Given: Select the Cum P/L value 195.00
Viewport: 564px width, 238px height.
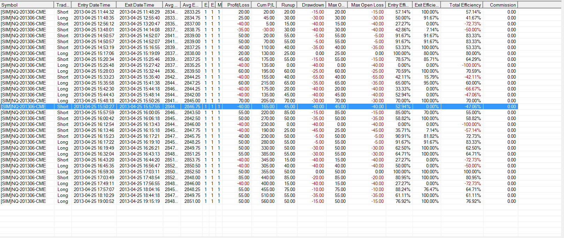Looking at the screenshot, I should click(268, 71).
